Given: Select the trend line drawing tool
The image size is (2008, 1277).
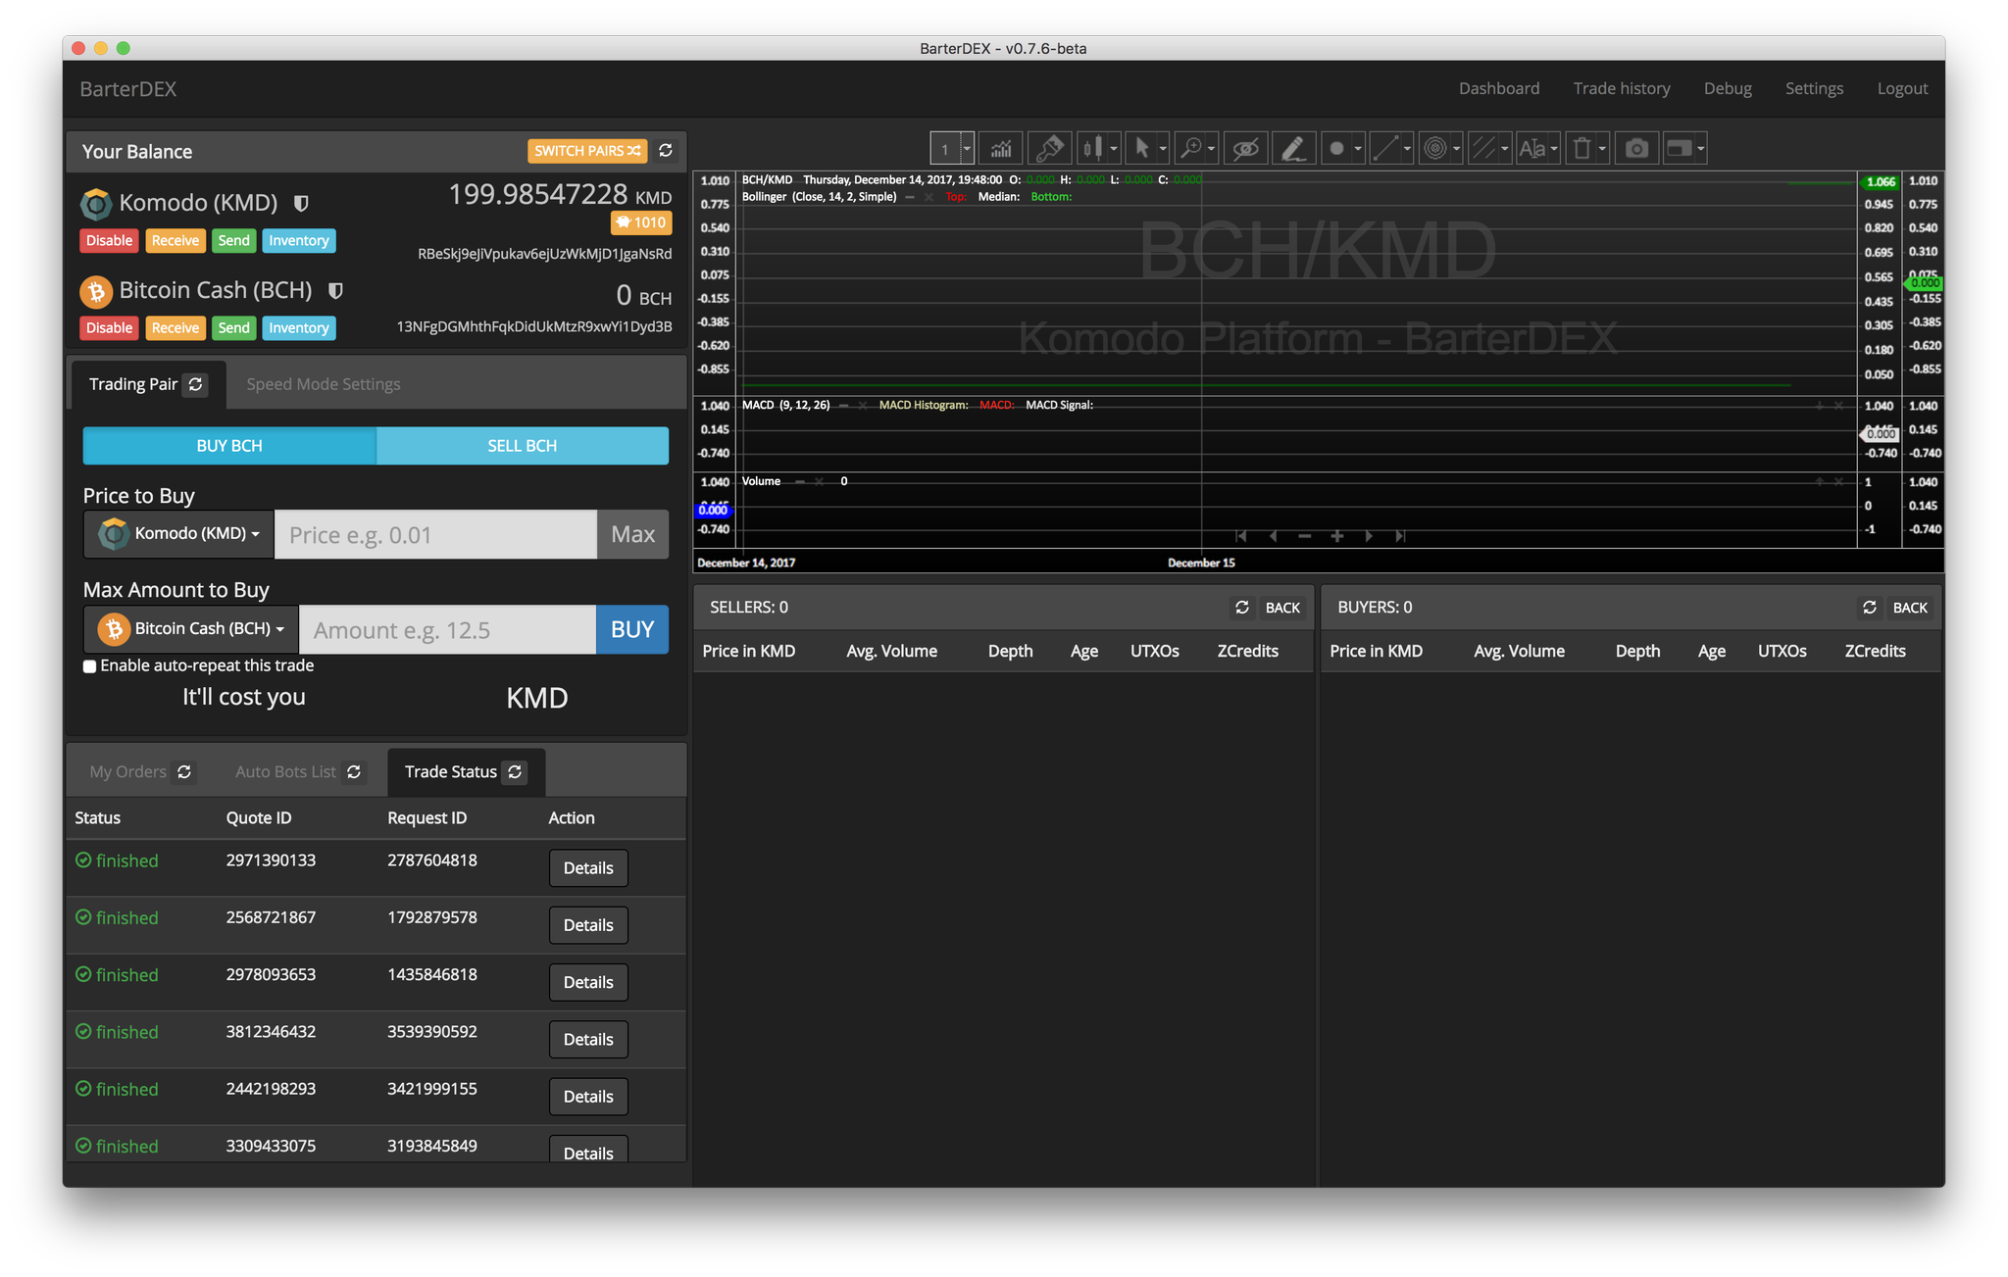Looking at the screenshot, I should pyautogui.click(x=1385, y=149).
